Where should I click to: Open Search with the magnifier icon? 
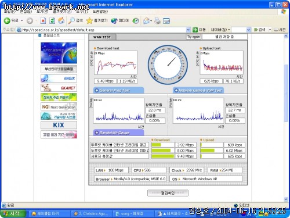[75, 20]
